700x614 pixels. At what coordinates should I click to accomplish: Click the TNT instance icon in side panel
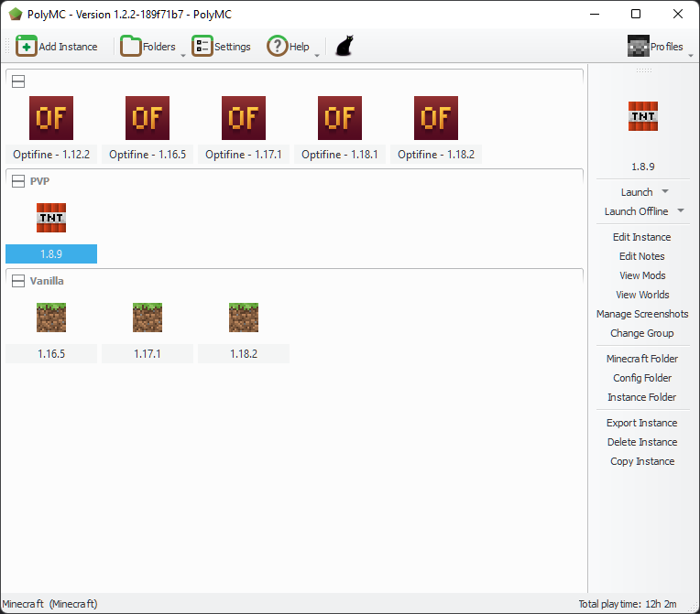643,116
